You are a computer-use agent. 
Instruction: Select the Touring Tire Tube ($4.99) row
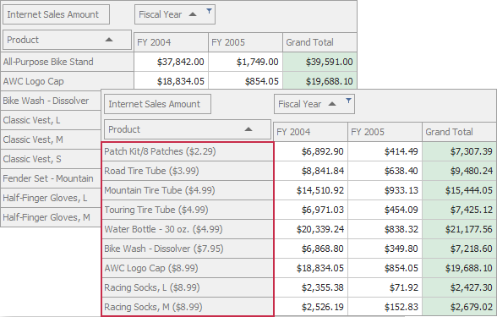(x=188, y=210)
